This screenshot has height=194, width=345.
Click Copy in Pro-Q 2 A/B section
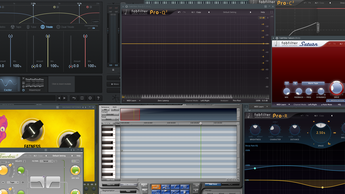click(199, 12)
